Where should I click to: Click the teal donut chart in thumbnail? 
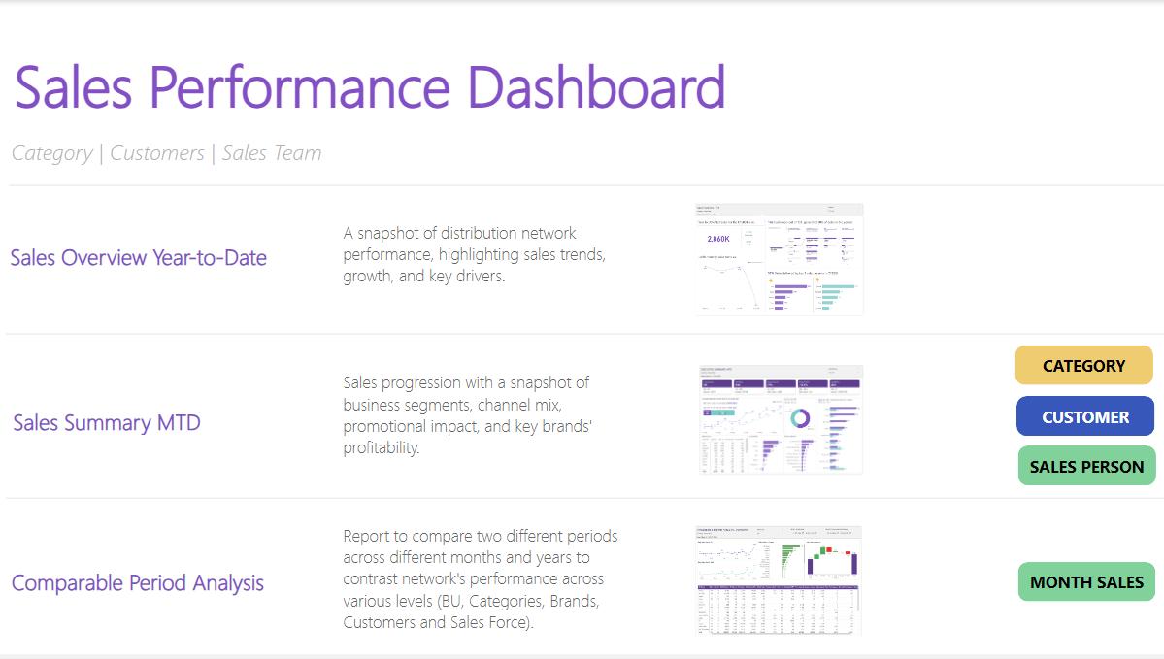pyautogui.click(x=800, y=417)
